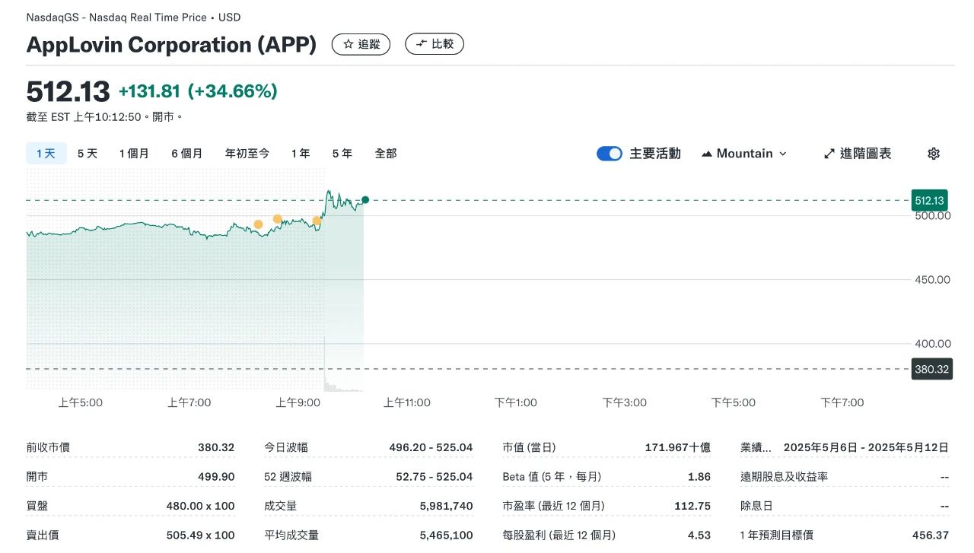Open 進階圖表 advanced chart
Screen dimensions: 974x553
(x=857, y=154)
